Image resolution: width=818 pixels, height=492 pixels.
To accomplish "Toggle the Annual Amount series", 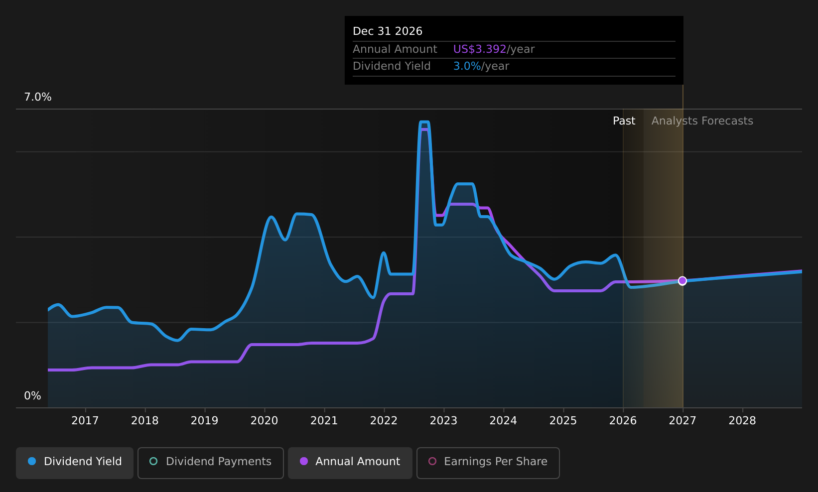I will (x=350, y=463).
